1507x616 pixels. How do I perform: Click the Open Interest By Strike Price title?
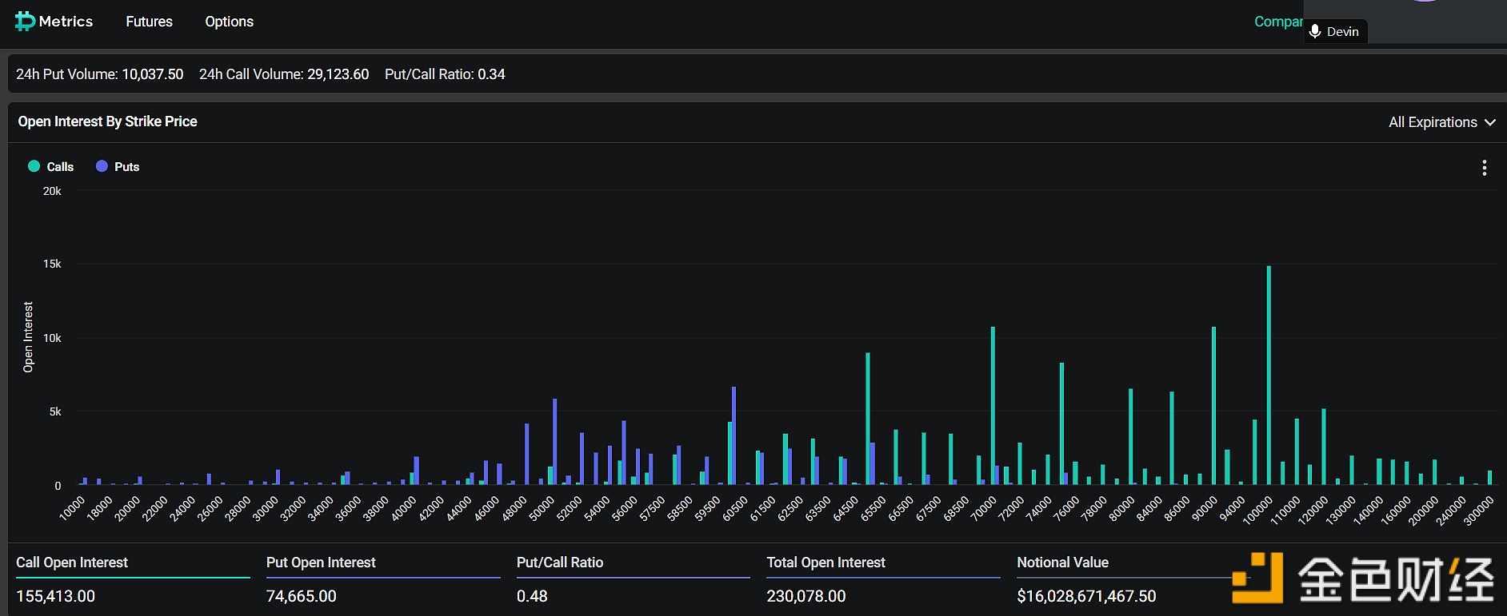[x=108, y=121]
